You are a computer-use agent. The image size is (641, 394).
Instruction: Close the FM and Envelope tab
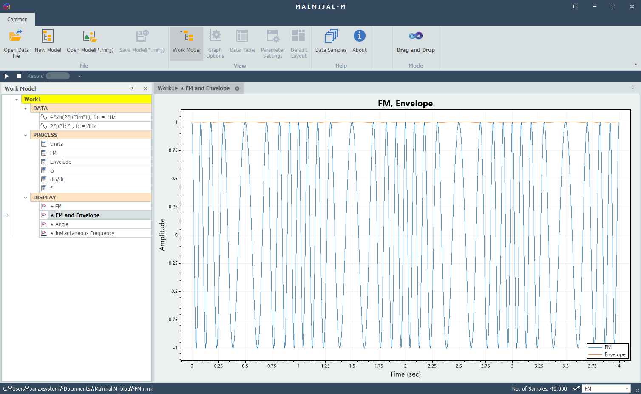[x=237, y=88]
